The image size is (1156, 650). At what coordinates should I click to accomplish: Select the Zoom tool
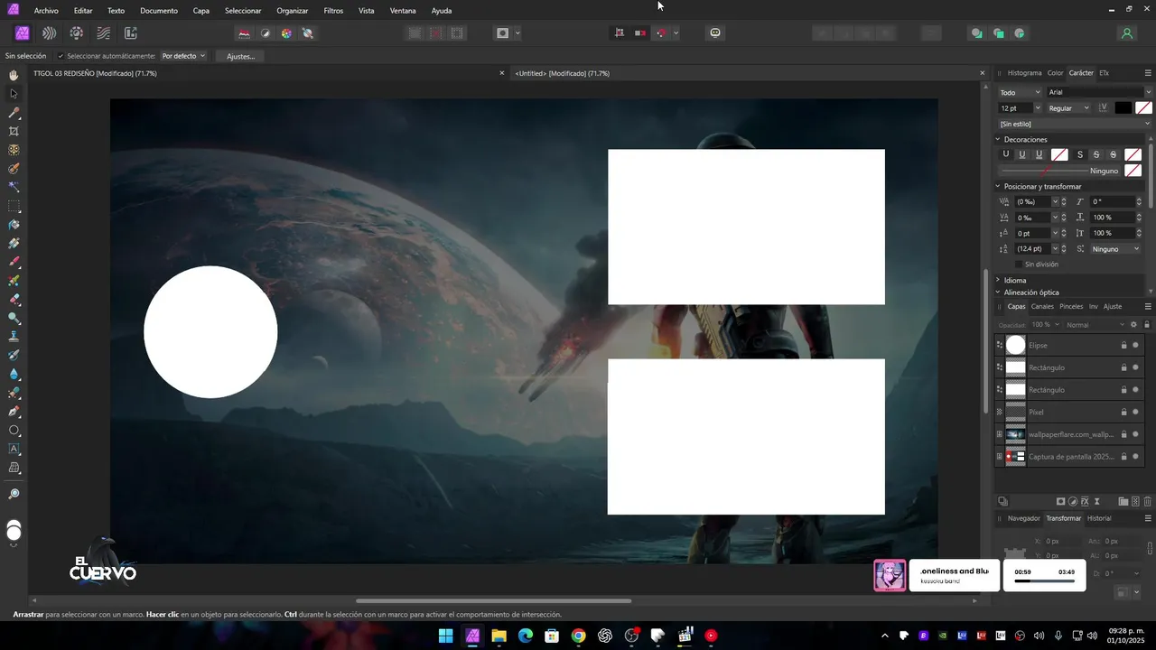point(14,494)
